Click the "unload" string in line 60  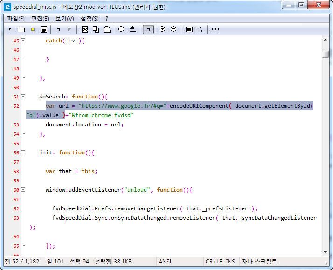pos(137,190)
